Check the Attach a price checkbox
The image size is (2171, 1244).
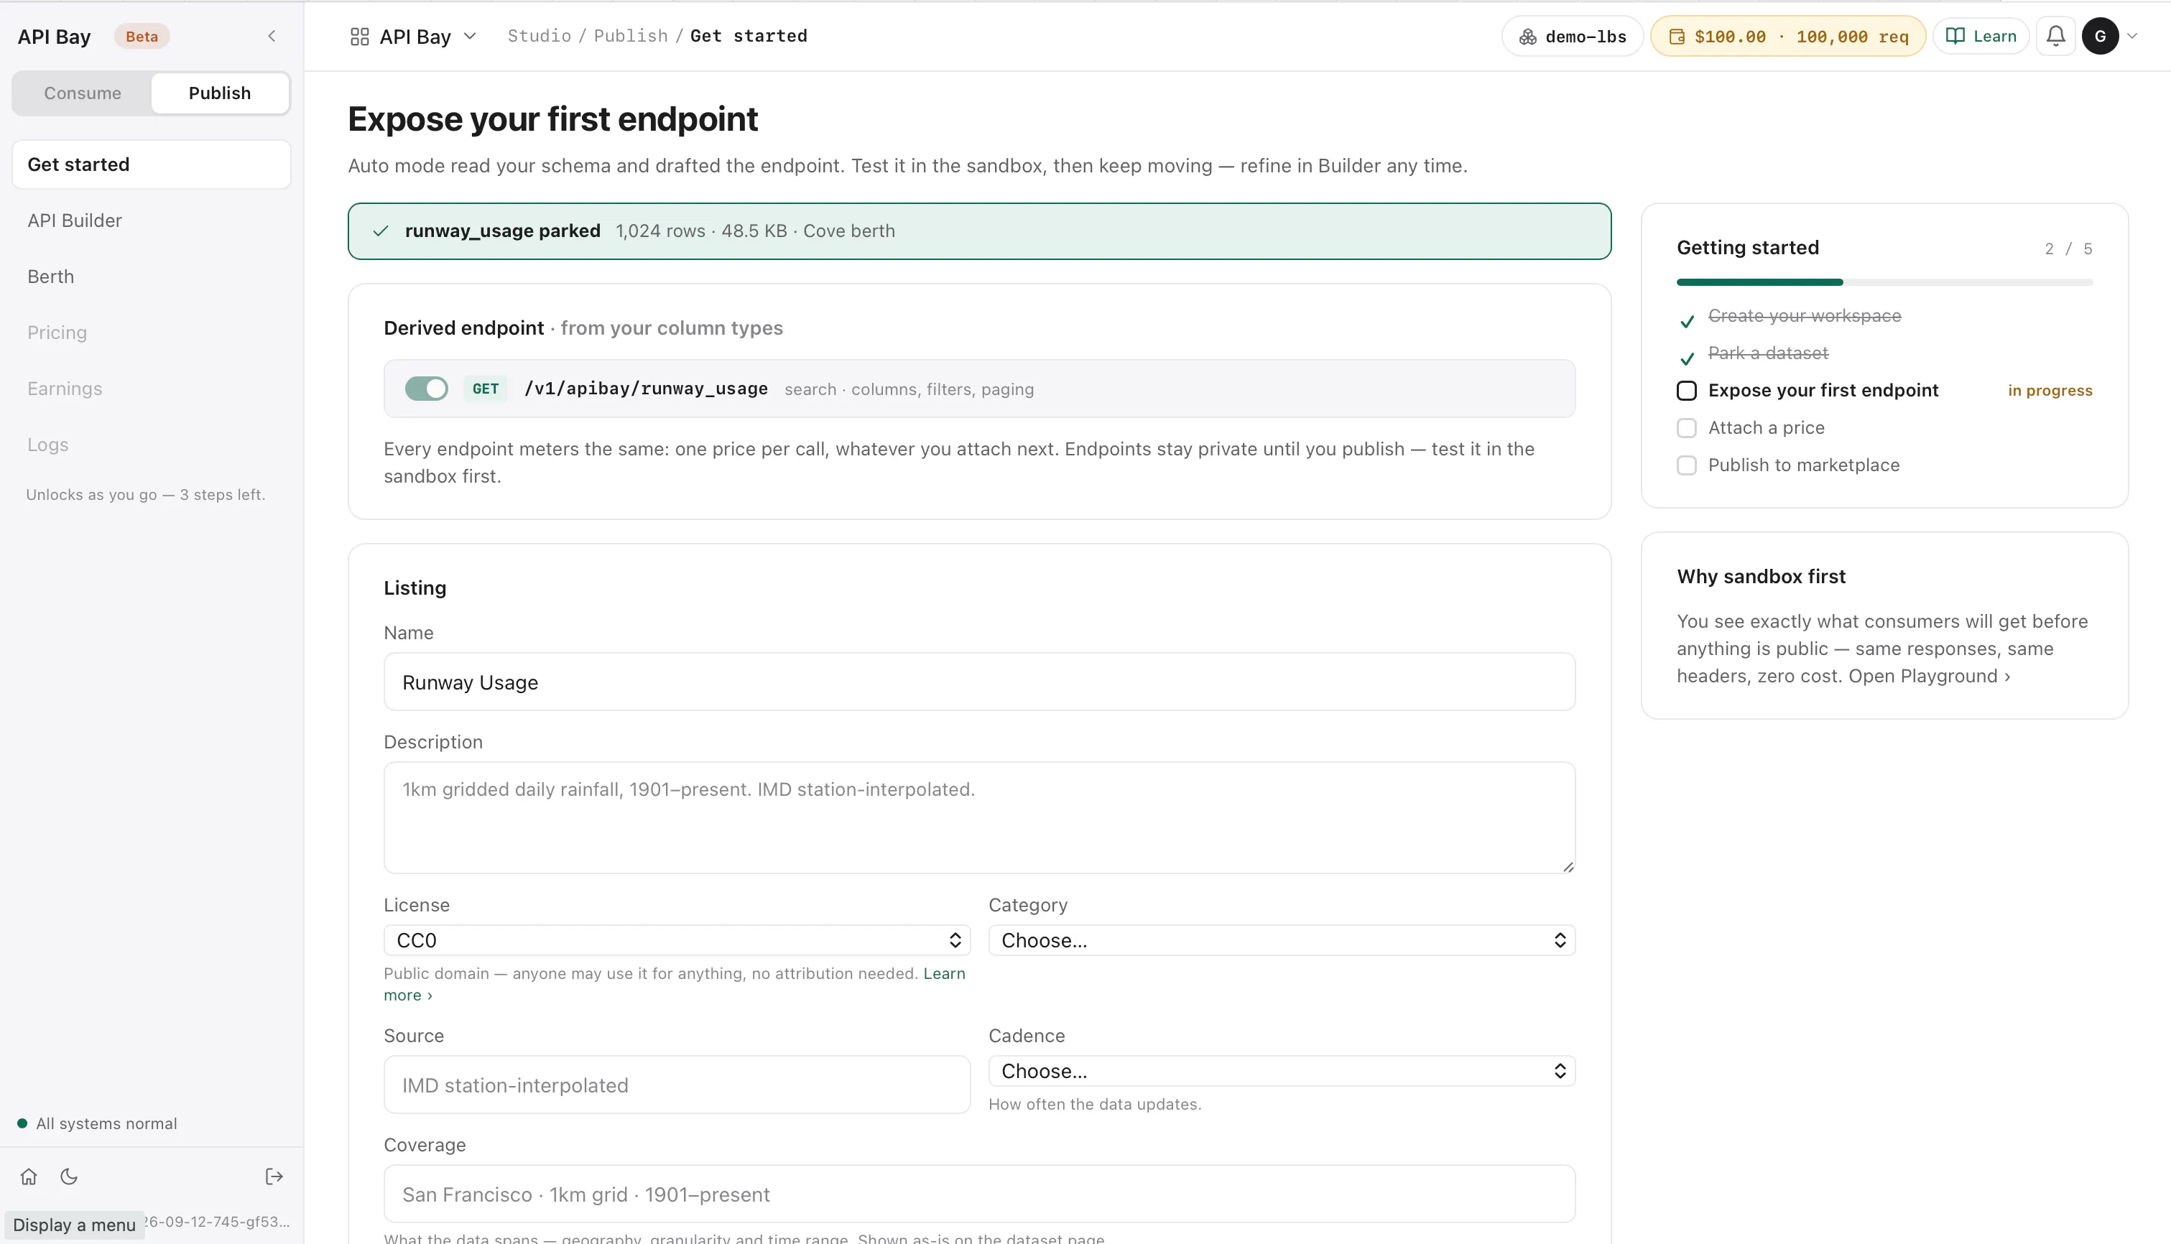pyautogui.click(x=1687, y=428)
